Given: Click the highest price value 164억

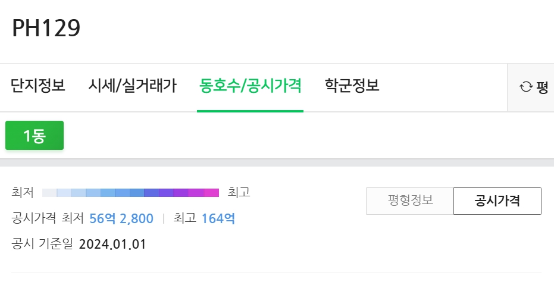Looking at the screenshot, I should pyautogui.click(x=218, y=218).
